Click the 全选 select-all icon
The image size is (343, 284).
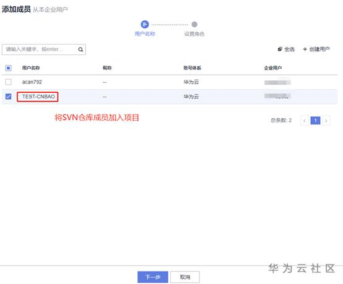click(x=280, y=49)
